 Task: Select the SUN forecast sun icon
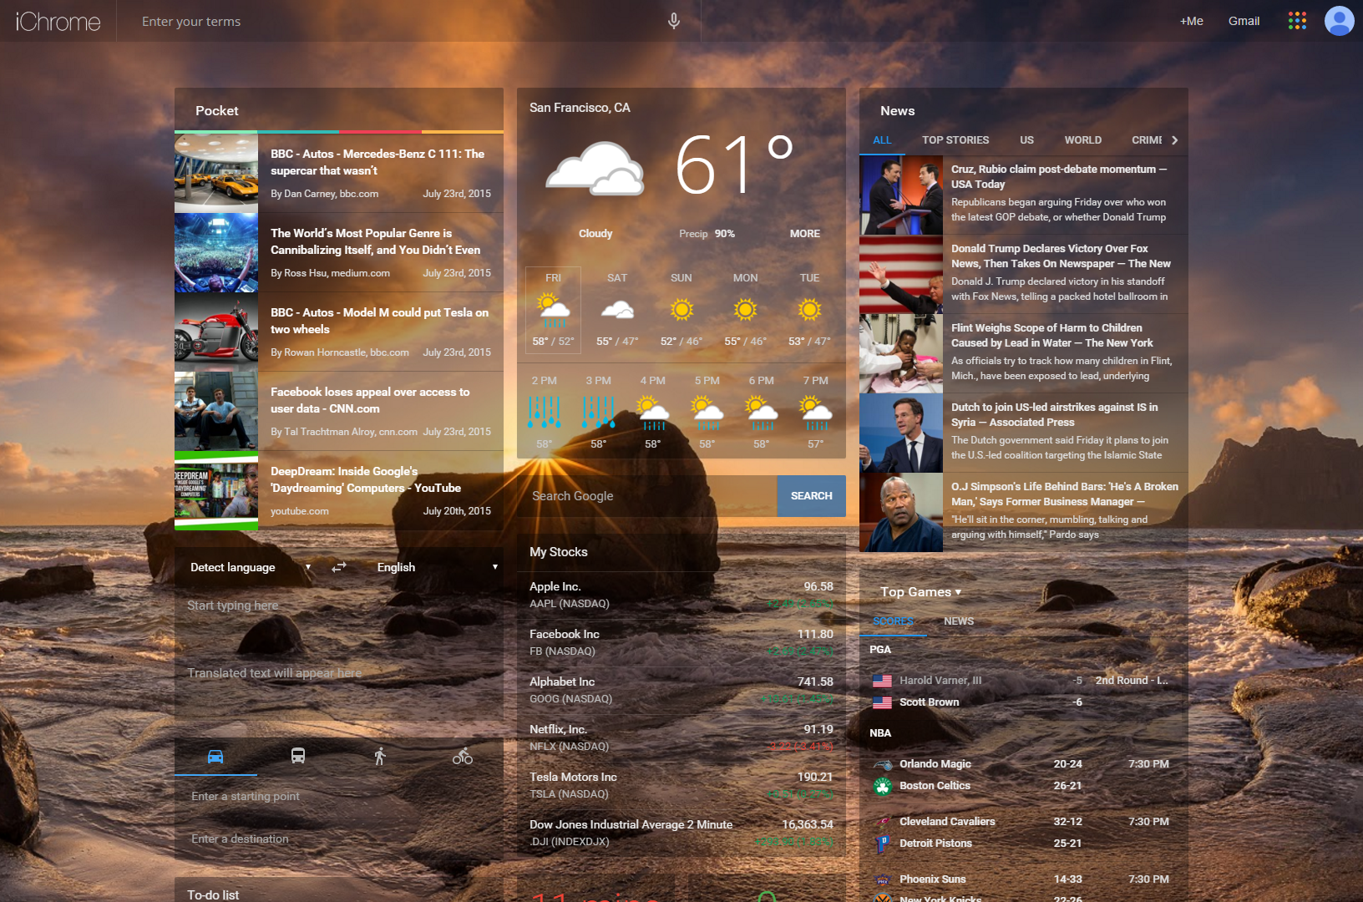tap(681, 310)
